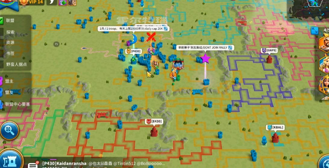
Task: Select the red GNPS fortress
Action: tap(269, 59)
